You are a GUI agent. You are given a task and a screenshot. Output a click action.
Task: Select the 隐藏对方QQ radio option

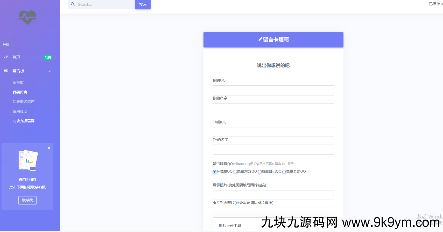tap(235, 172)
